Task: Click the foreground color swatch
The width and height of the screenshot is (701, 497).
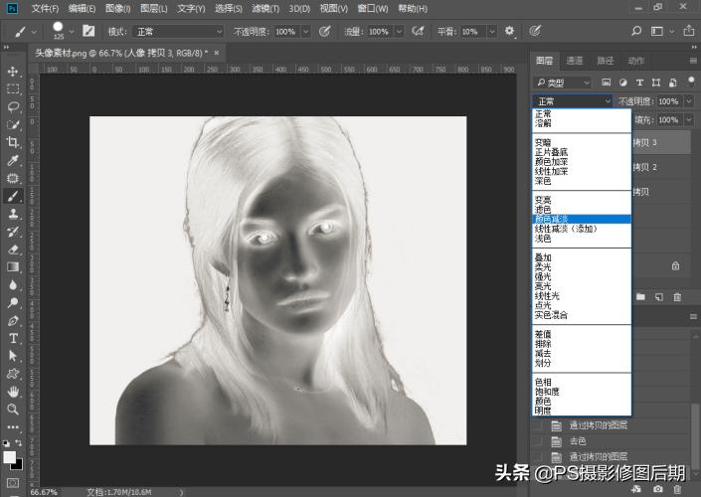Action: pos(9,457)
